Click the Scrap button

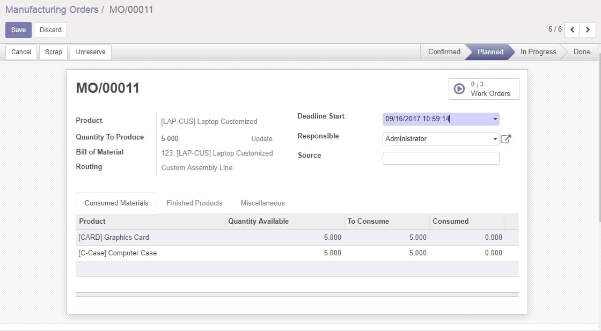pyautogui.click(x=53, y=52)
